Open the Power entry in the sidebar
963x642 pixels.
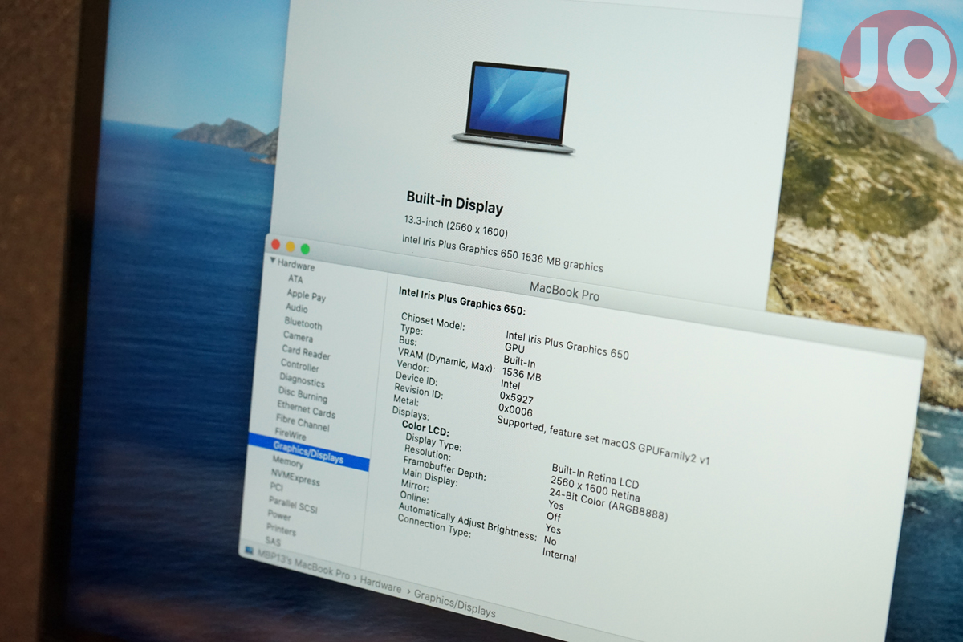279,516
